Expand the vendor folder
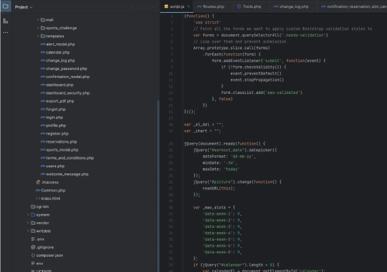Viewport: 387px width, 272px height. click(28, 223)
